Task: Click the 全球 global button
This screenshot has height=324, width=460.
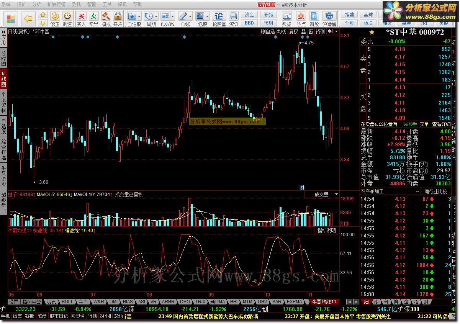Action: (x=368, y=15)
